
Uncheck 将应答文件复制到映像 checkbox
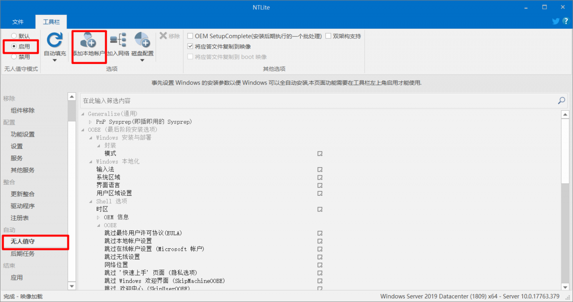[x=191, y=46]
